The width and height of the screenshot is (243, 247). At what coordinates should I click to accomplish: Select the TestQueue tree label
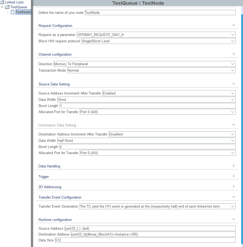tap(19, 7)
